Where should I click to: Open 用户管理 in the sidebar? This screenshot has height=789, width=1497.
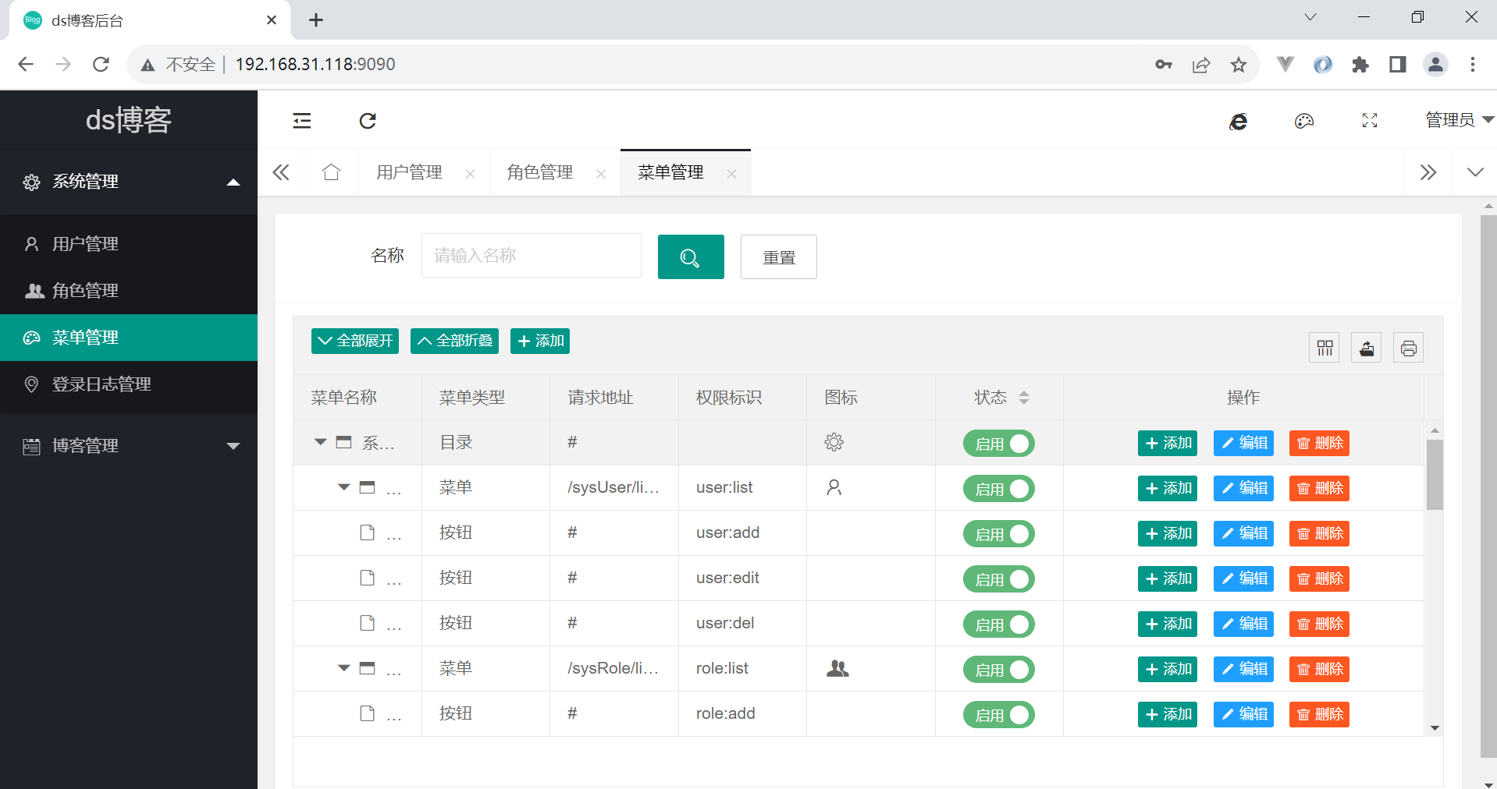[x=129, y=244]
